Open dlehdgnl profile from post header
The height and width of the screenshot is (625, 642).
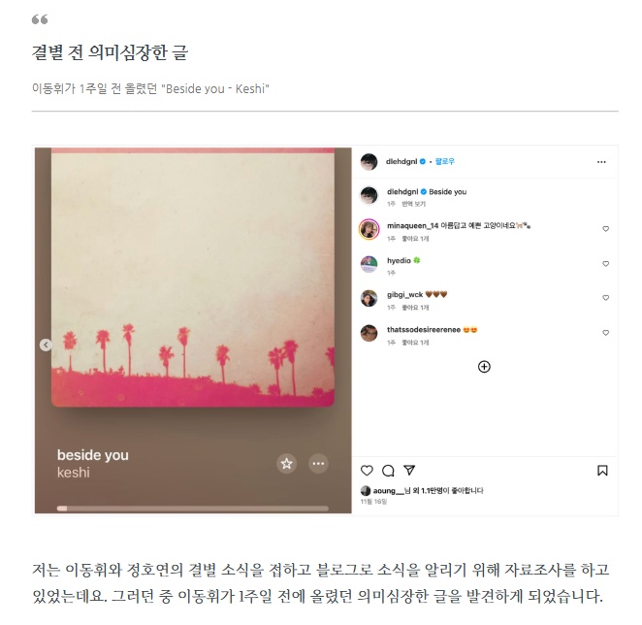point(401,161)
